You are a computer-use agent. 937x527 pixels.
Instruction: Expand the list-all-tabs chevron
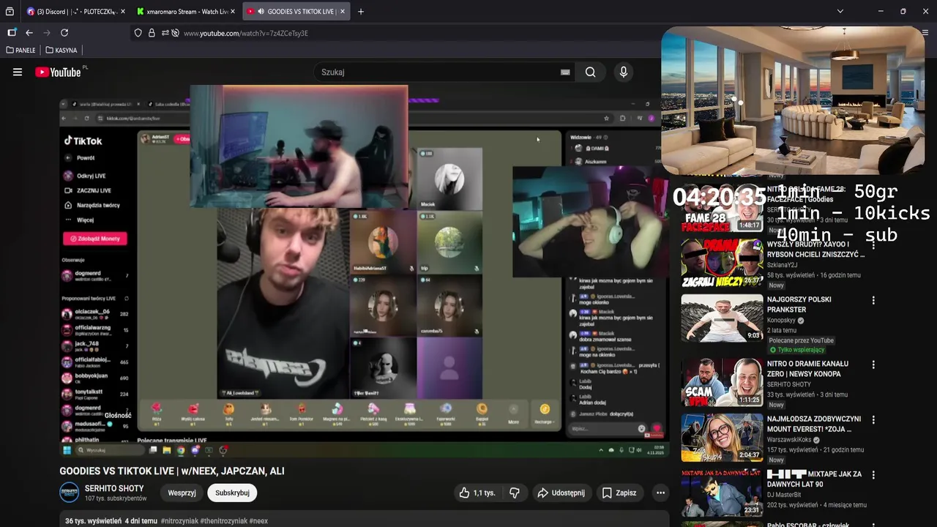click(840, 12)
